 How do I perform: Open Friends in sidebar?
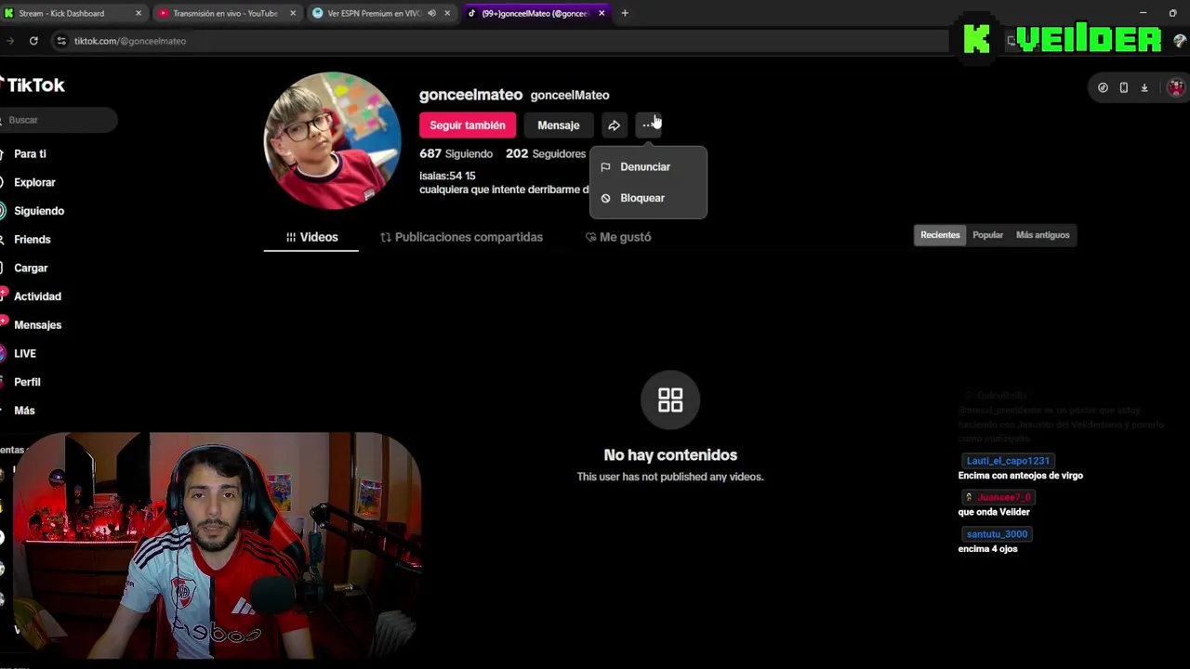pyautogui.click(x=32, y=240)
